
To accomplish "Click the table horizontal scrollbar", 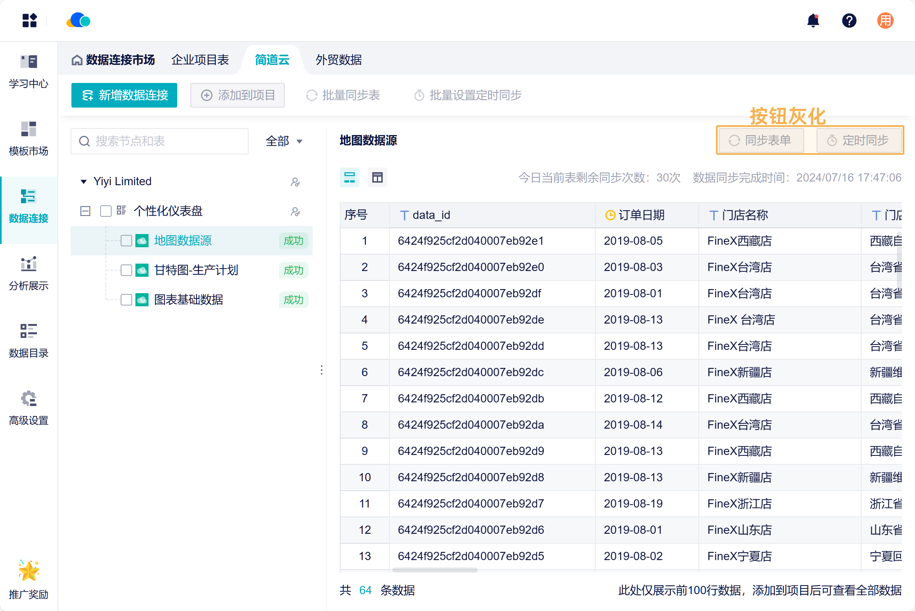I will tap(435, 570).
